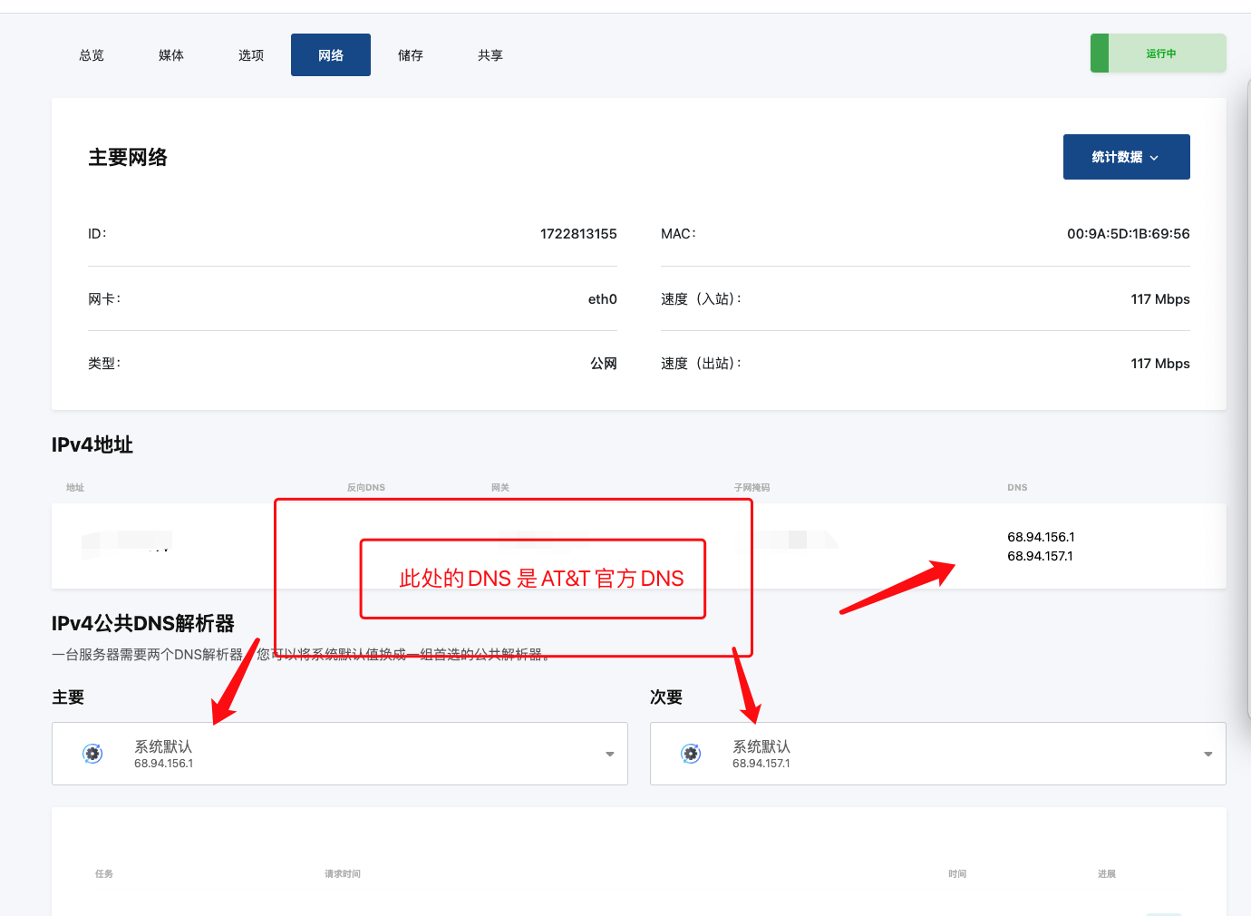
Task: Click gear icon in 主要 resolver field
Action: tap(92, 754)
